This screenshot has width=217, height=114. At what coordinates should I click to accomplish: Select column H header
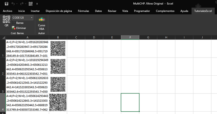(166, 38)
